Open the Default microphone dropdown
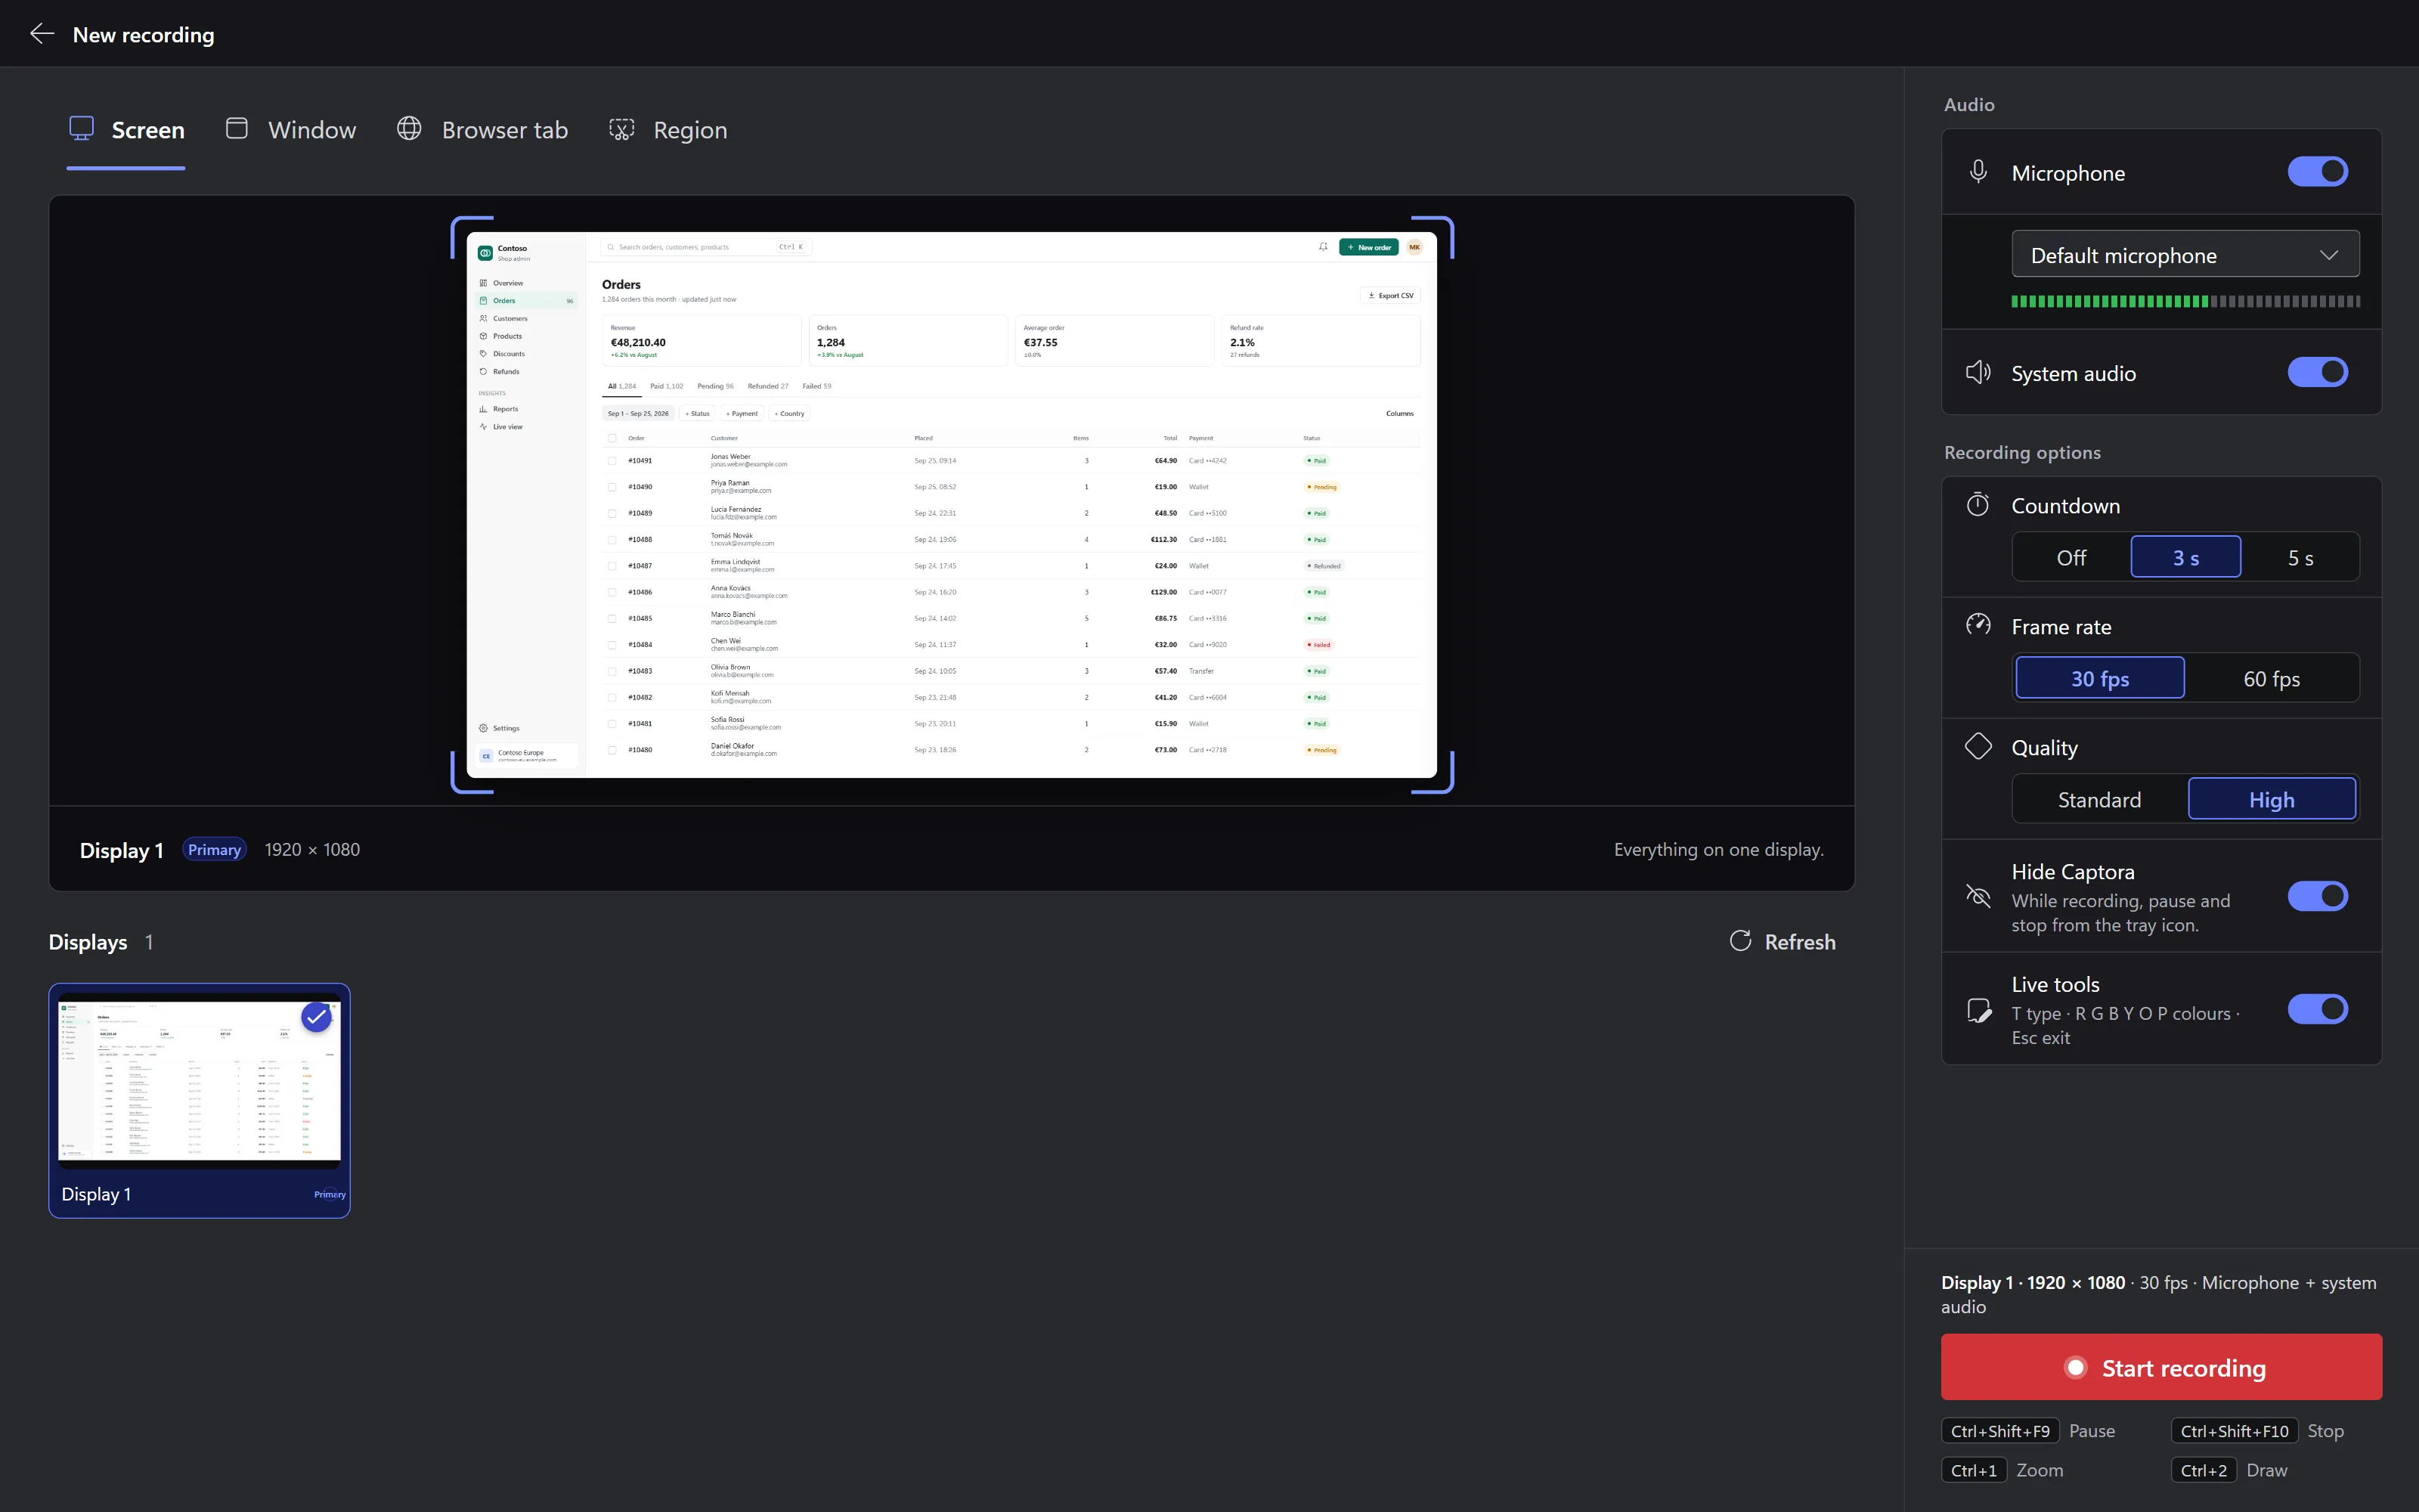Image resolution: width=2419 pixels, height=1512 pixels. tap(2185, 255)
